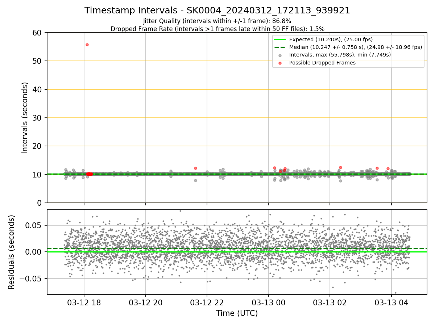Screen dimensions: 435x326
Task: Click the gray dot marker in the legend
Action: click(280, 55)
